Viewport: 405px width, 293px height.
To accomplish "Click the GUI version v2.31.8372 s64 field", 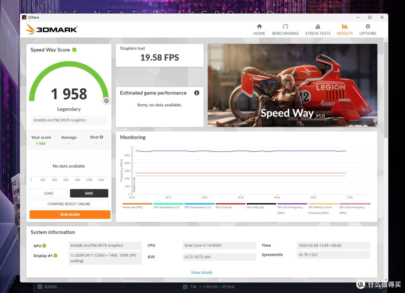I will click(x=219, y=257).
